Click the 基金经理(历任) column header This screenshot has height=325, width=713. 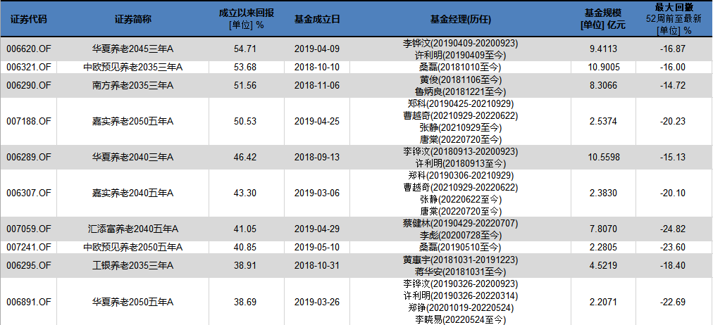tap(461, 19)
